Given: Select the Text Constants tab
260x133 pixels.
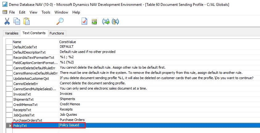Looking at the screenshot, I should coord(34,33).
